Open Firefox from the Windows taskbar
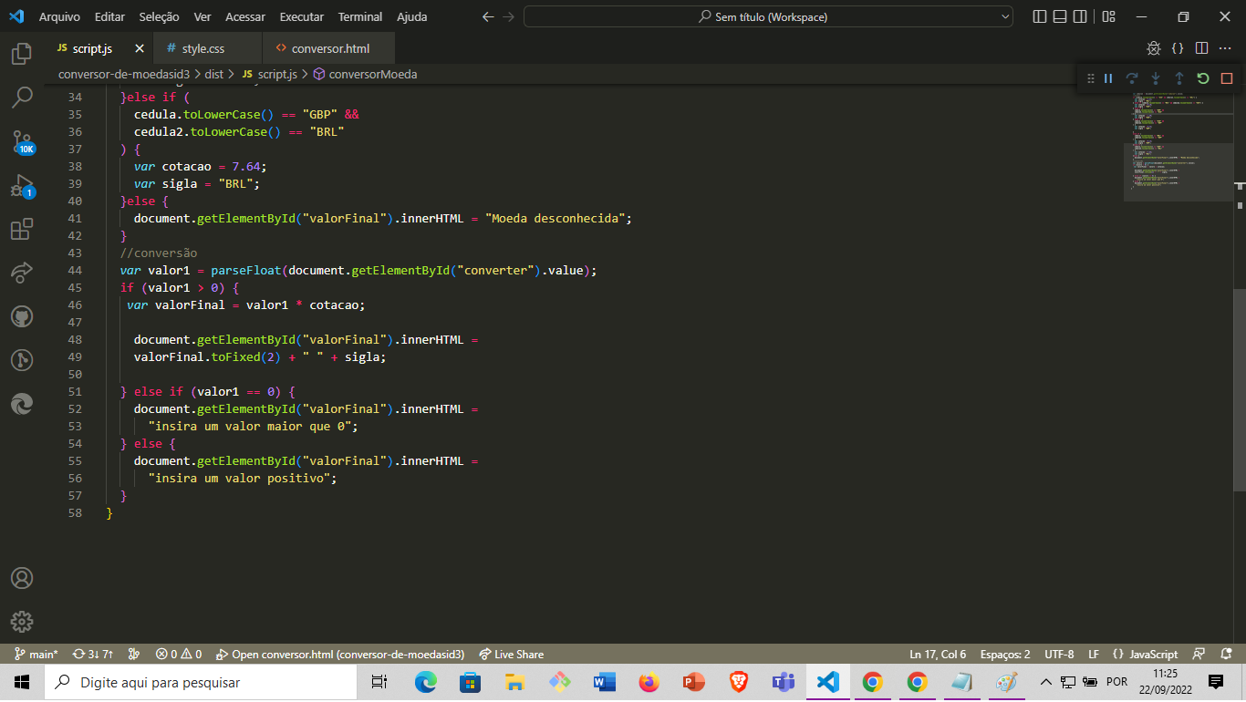Screen dimensions: 1246x702 tap(649, 682)
